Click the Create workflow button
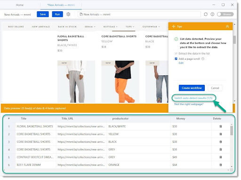241x180 pixels. coord(192,88)
